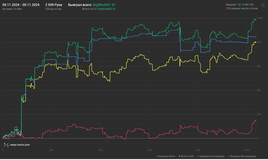The width and height of the screenshot is (268, 160).
Task: Click the x-axis label 2 500
Action: [247, 150]
